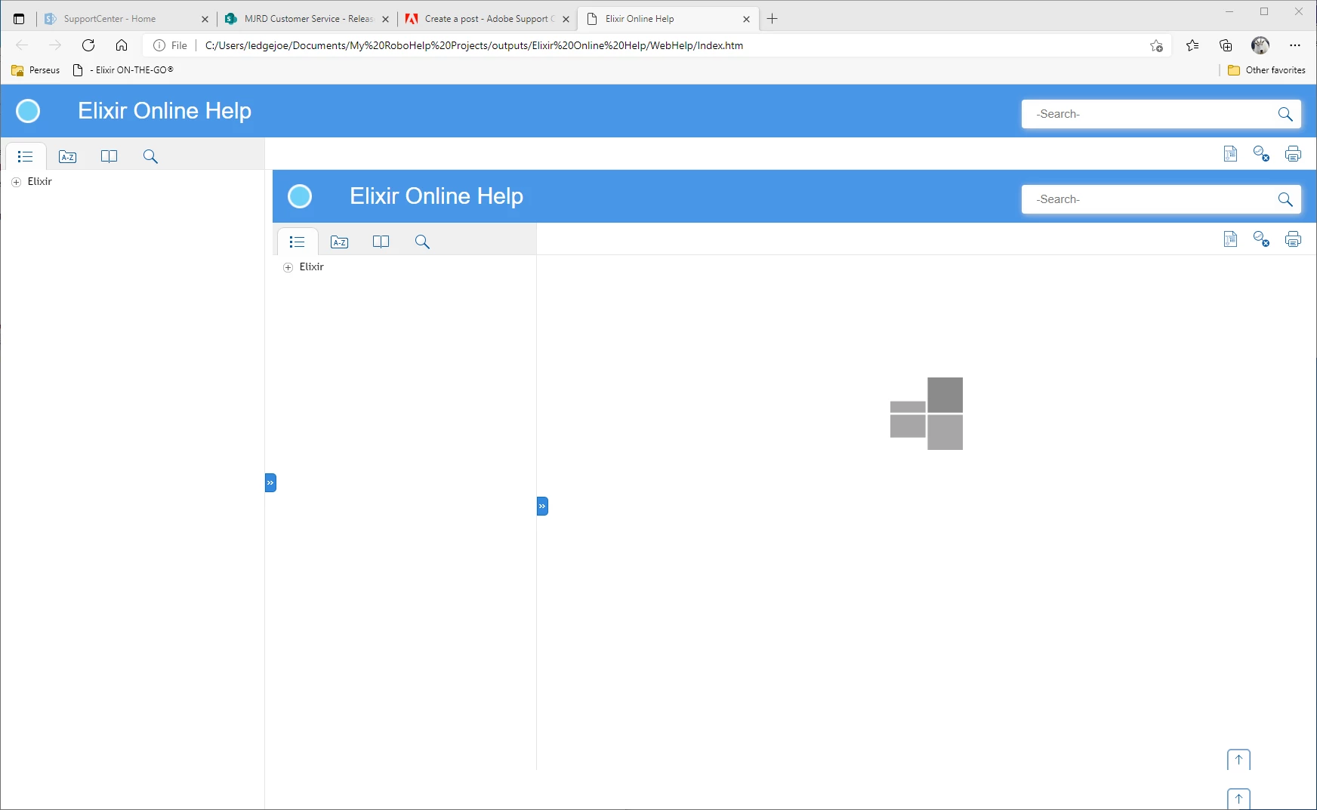
Task: Click the print icon in the outer topic toolbar
Action: click(x=1293, y=154)
